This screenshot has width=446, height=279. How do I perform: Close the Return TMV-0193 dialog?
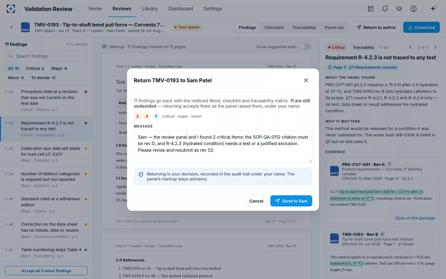[306, 80]
